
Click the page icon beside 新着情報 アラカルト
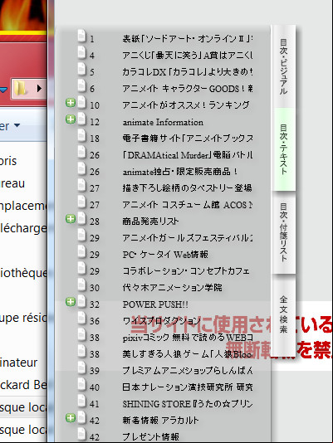point(81,417)
